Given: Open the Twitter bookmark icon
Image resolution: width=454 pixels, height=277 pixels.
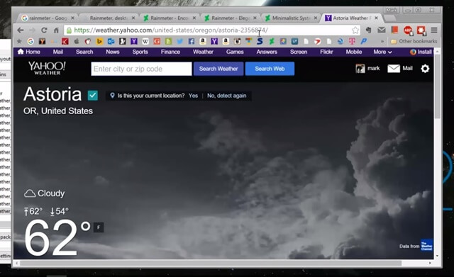Looking at the screenshot, I should coord(179,41).
